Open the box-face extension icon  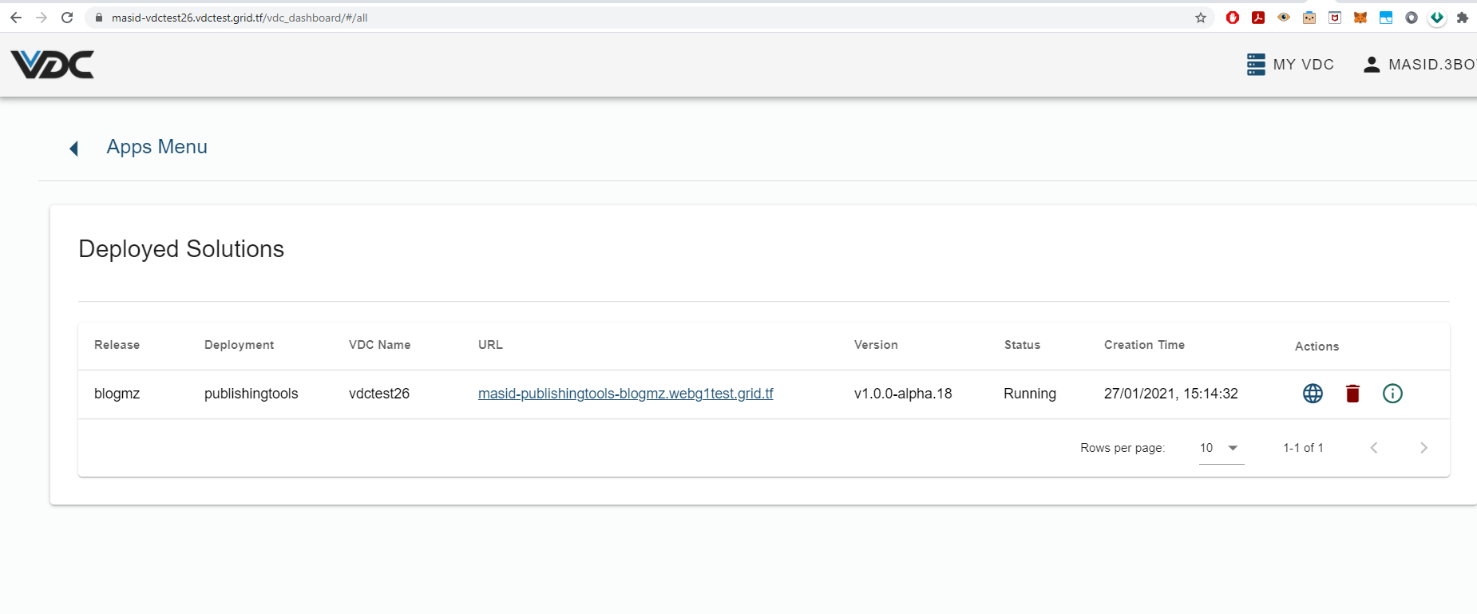[1309, 18]
